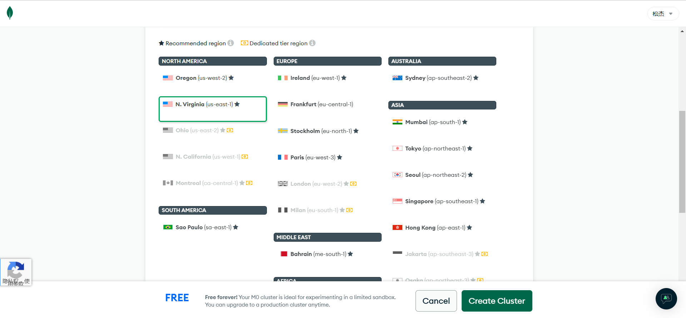
Task: Select the Mumbai (ap-south-1) region
Action: pyautogui.click(x=442, y=122)
